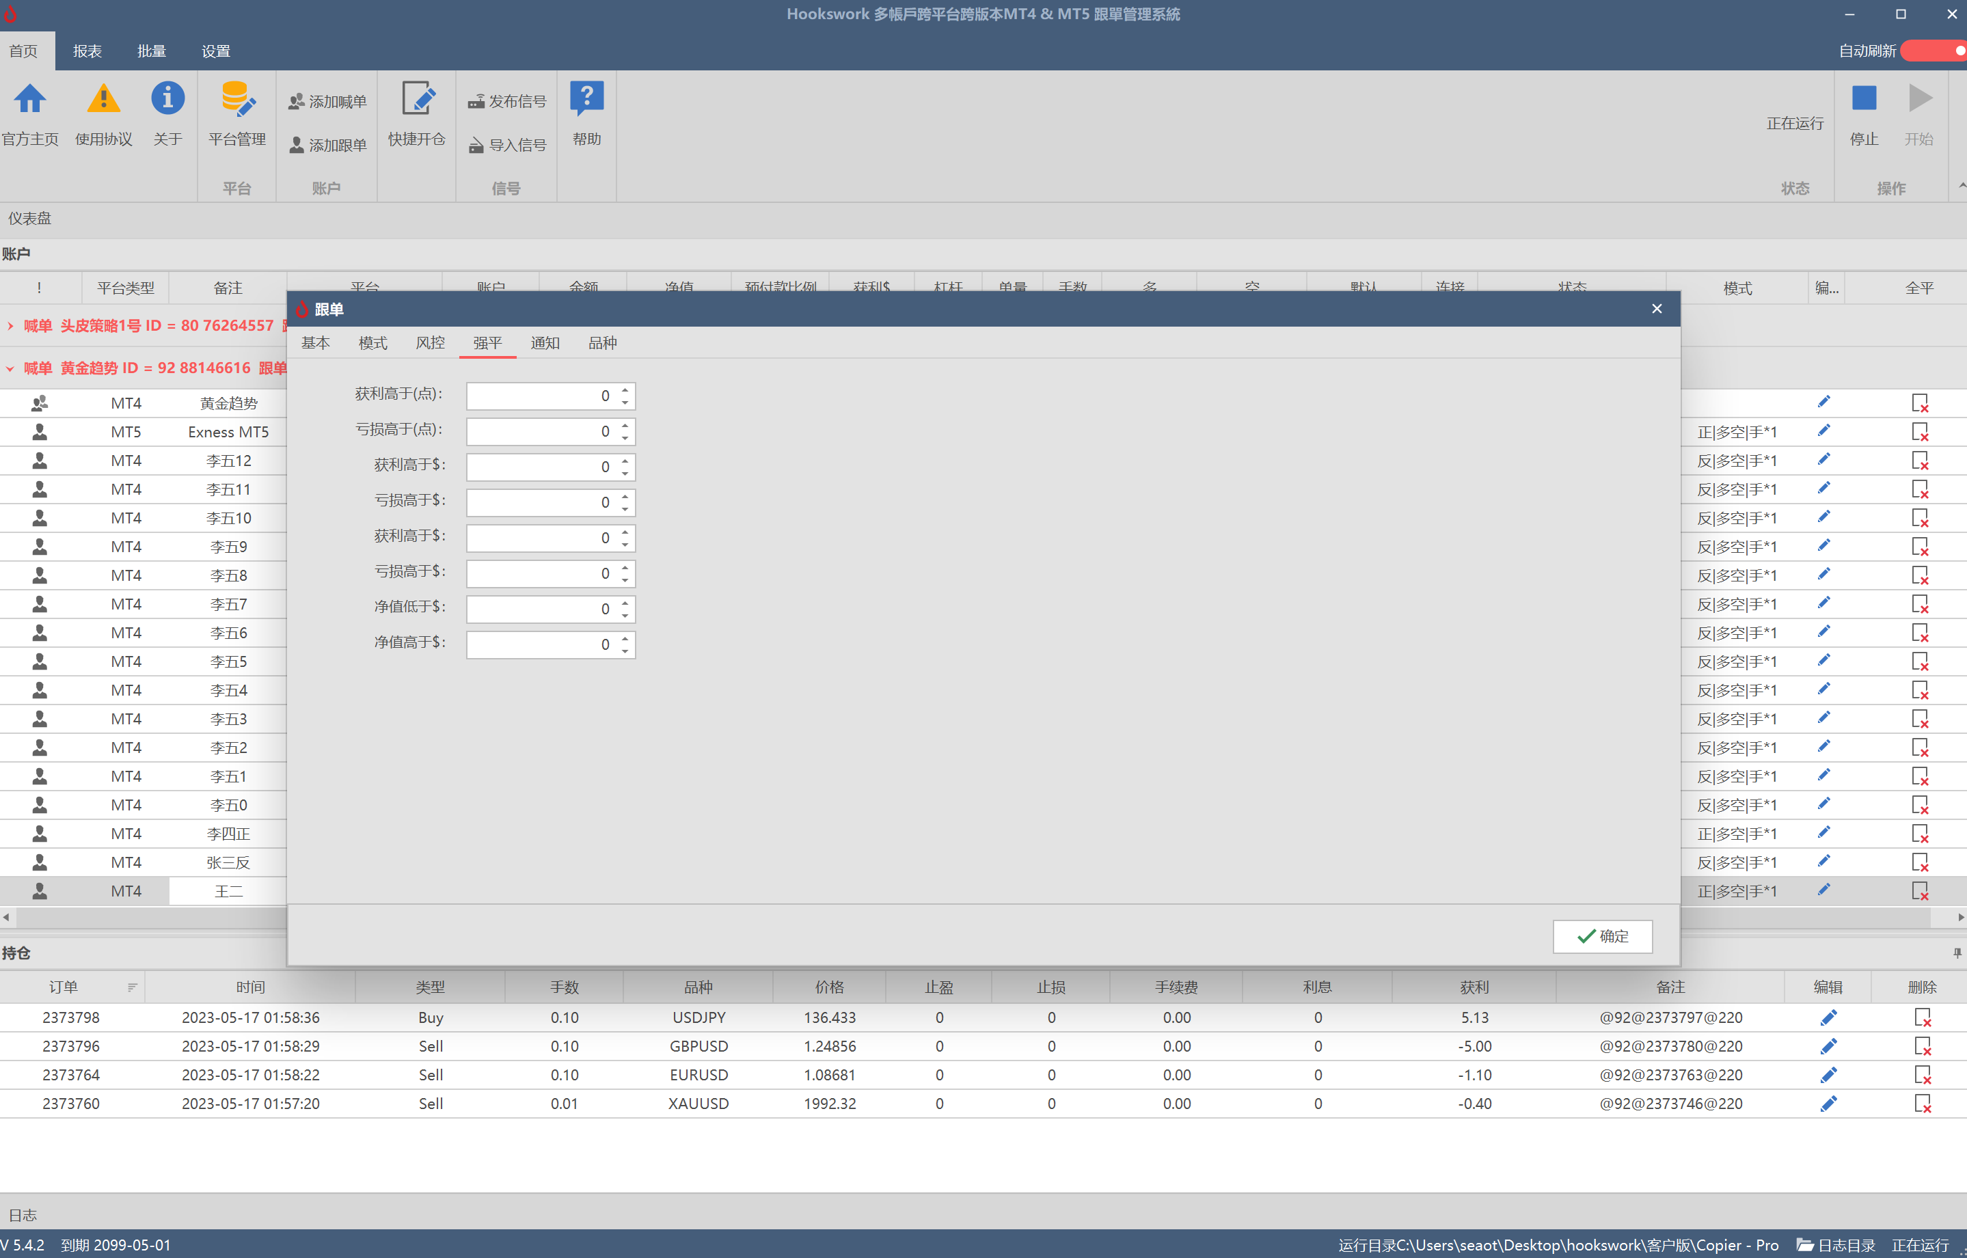The width and height of the screenshot is (1967, 1258).
Task: Open the 官方主页 home icon
Action: pos(30,99)
